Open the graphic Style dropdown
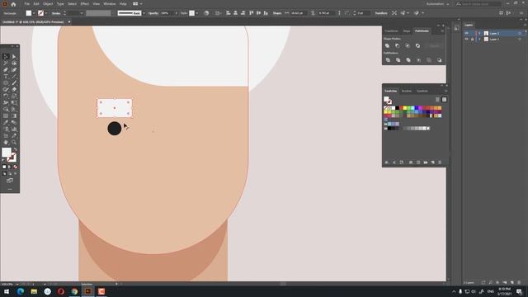 coord(197,13)
